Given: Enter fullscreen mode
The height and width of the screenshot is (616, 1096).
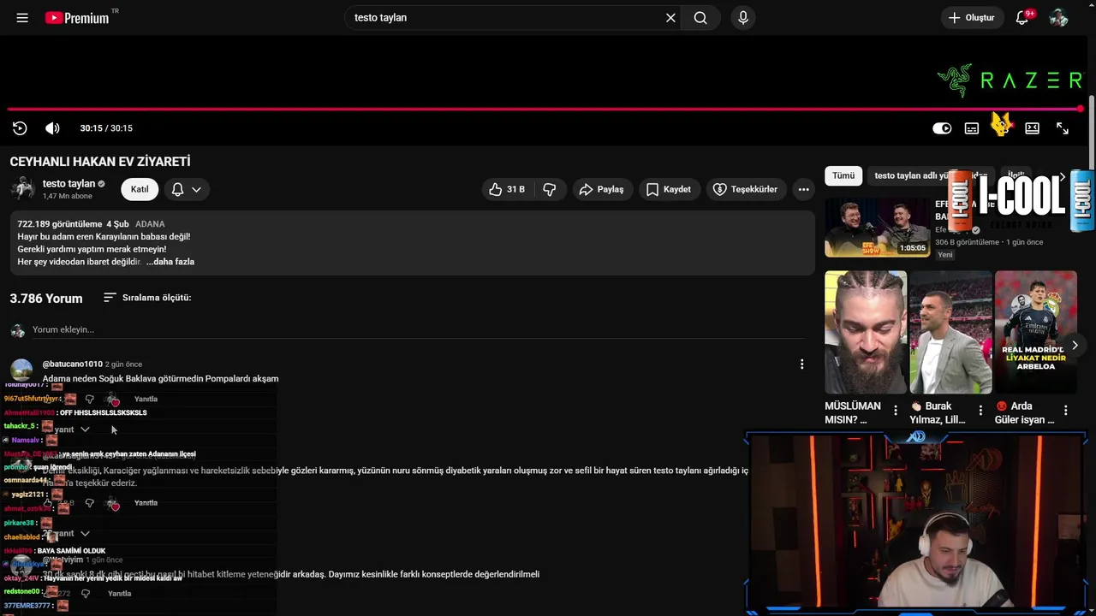Looking at the screenshot, I should [x=1063, y=128].
